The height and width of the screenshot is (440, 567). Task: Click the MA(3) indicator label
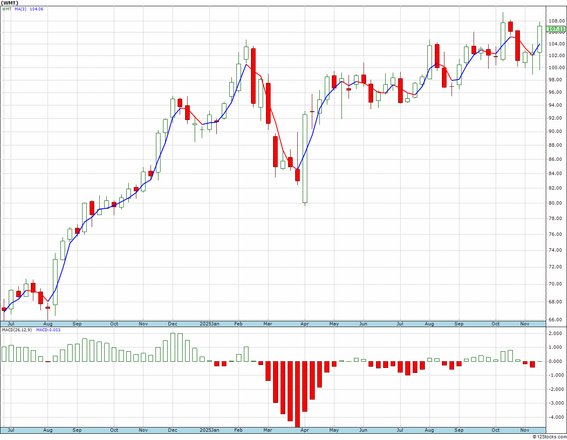[20, 9]
